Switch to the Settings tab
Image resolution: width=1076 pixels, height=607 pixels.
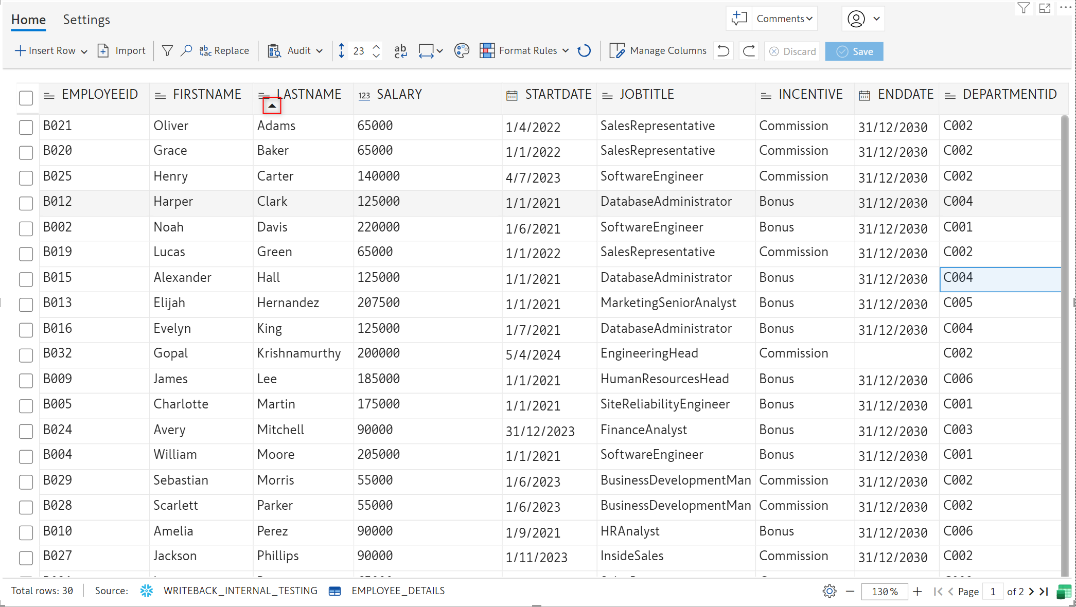pos(86,20)
